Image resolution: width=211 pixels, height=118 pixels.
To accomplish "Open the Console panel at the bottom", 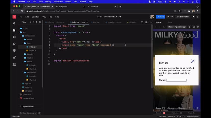I will click(x=159, y=113).
